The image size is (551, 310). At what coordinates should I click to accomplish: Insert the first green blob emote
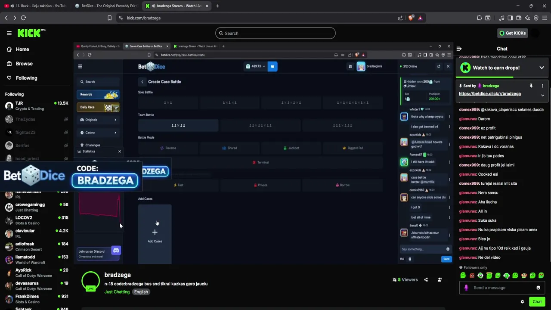pos(463,276)
